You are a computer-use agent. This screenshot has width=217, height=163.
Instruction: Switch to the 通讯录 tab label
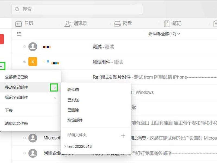click(80, 23)
